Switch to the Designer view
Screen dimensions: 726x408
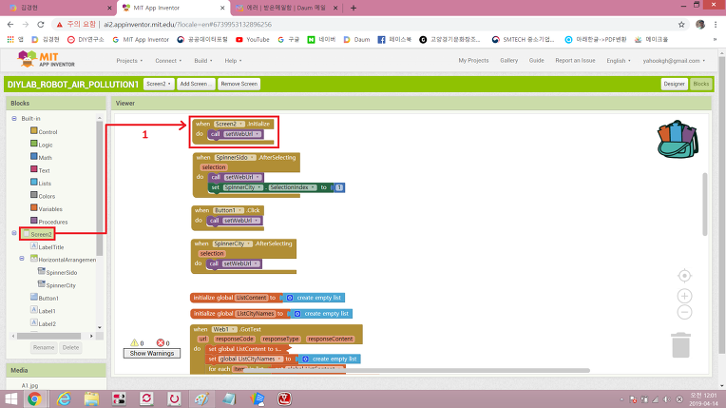[x=674, y=84]
